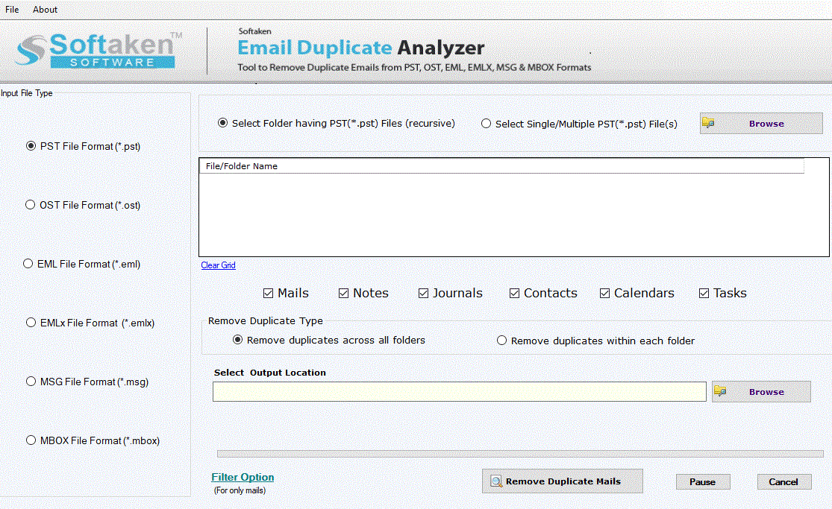This screenshot has height=509, width=832.
Task: Choose EML File Format (*.eml)
Action: pos(28,264)
